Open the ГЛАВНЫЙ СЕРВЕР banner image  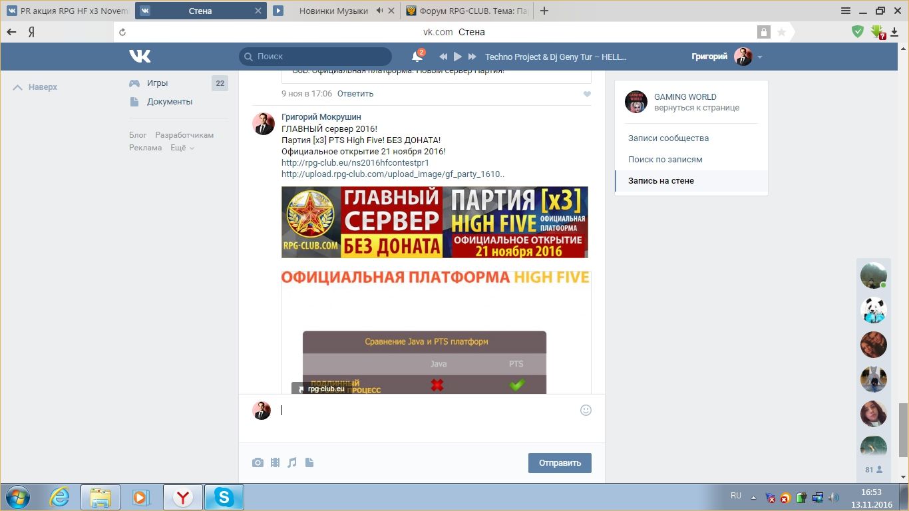click(435, 222)
